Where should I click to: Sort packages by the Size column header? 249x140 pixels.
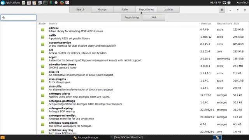pos(236,23)
